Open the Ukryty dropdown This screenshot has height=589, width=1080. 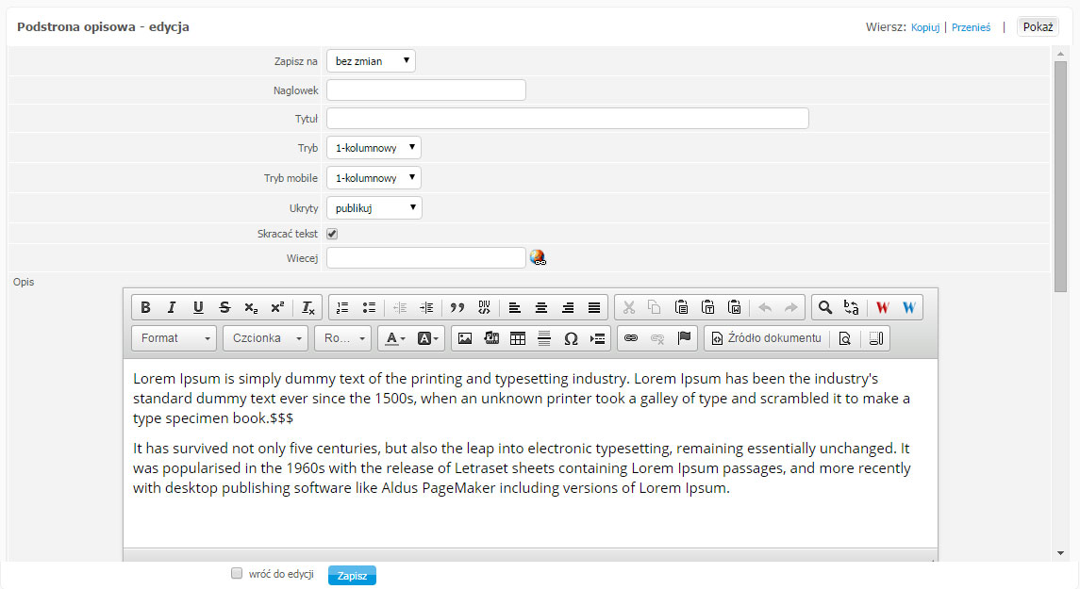[374, 208]
